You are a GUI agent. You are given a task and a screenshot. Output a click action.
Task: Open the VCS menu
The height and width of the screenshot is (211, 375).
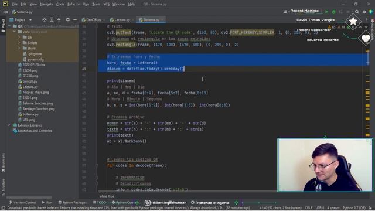coord(106,4)
